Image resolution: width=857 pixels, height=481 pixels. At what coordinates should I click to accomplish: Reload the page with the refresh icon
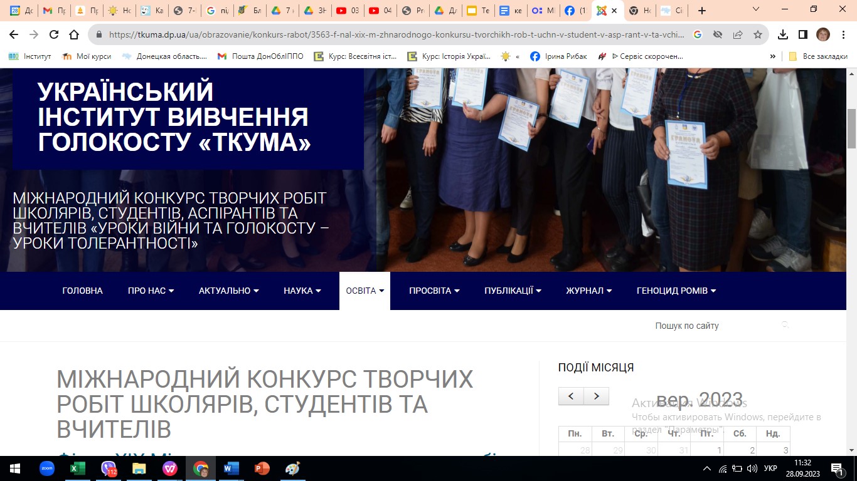click(x=54, y=34)
